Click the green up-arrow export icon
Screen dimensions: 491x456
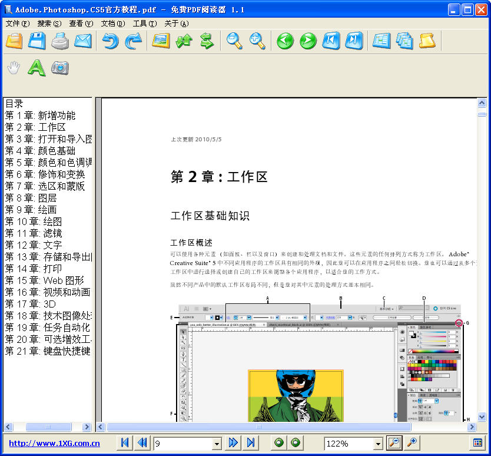tap(184, 41)
